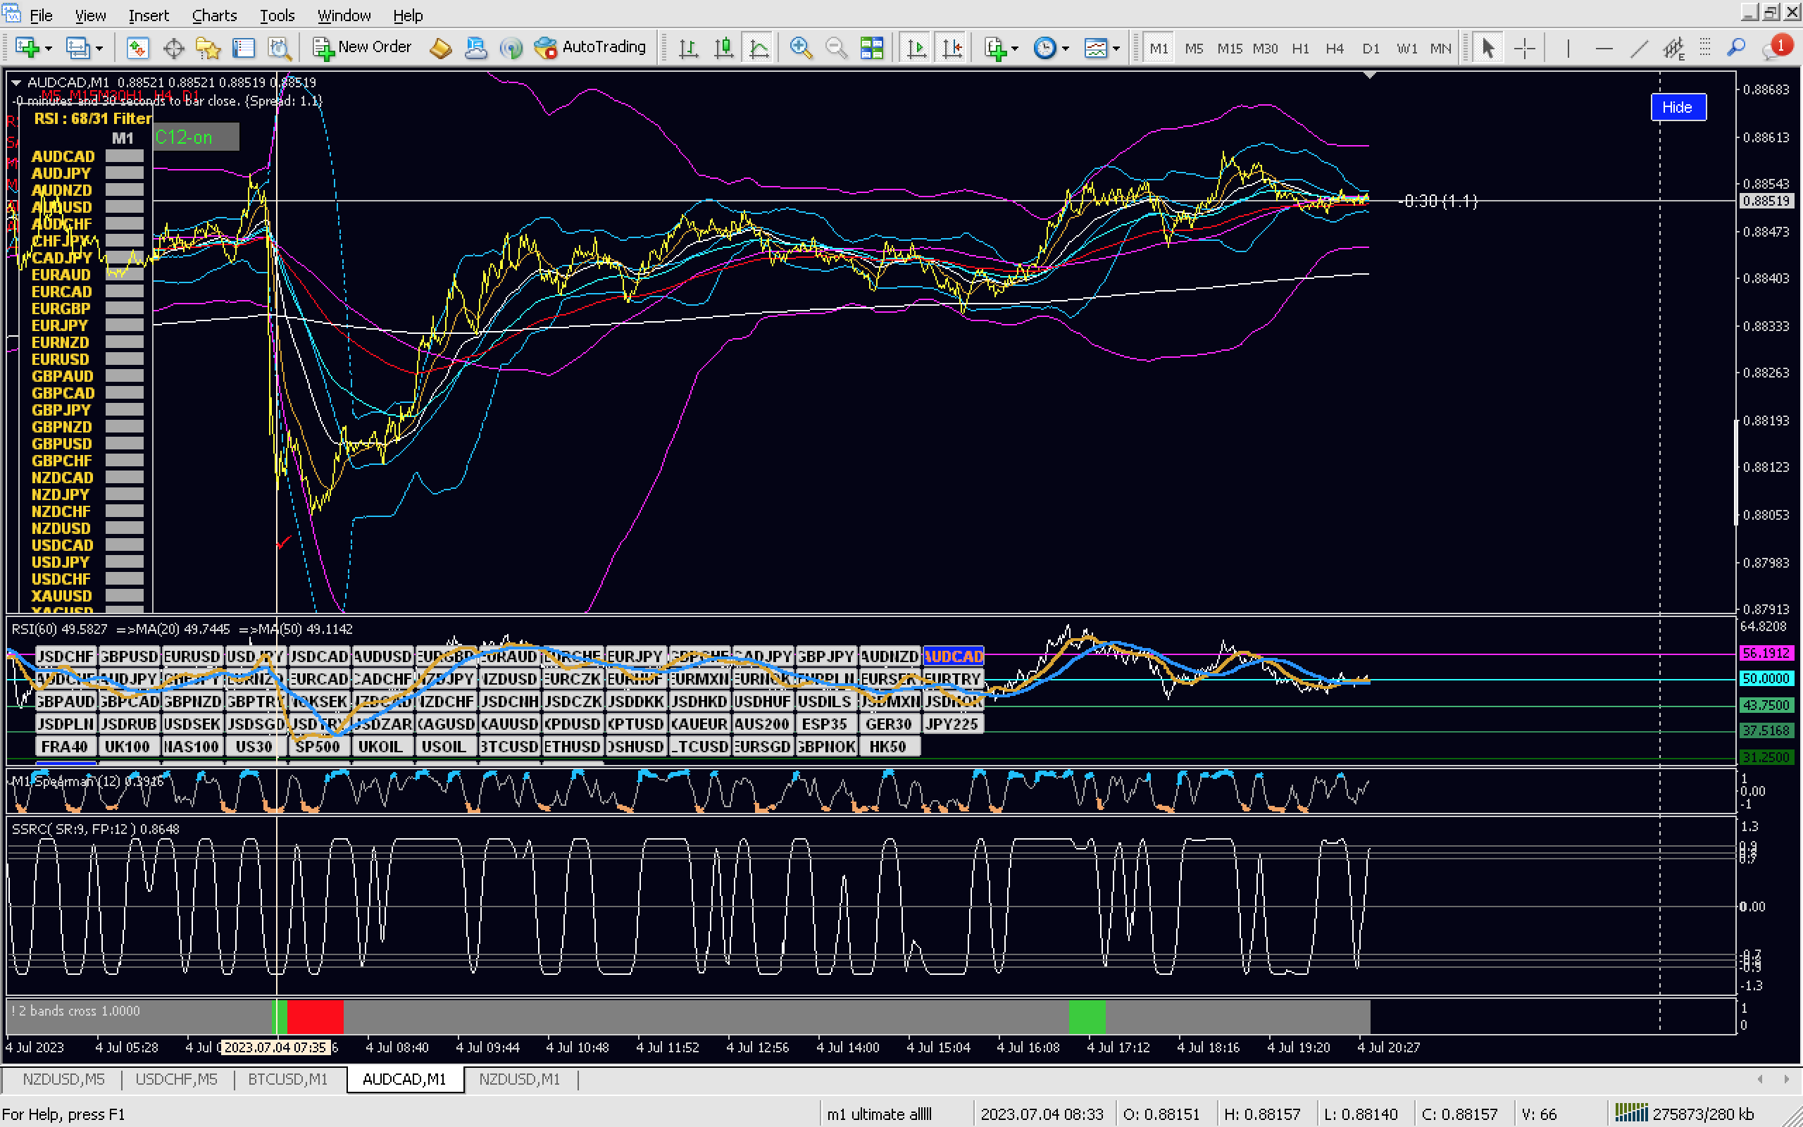
Task: Draw a trendline with the trendline tool
Action: [x=1638, y=49]
